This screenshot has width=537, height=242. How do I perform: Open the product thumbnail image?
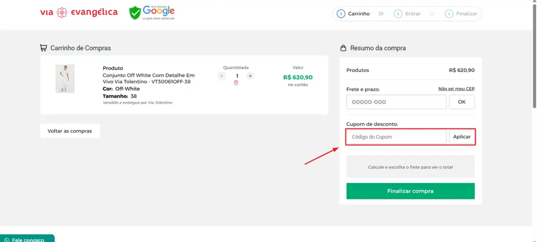65,79
